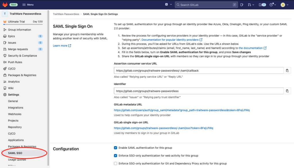This screenshot has width=294, height=168.
Task: Click the Assertion consumer service URL field
Action: (x=199, y=70)
